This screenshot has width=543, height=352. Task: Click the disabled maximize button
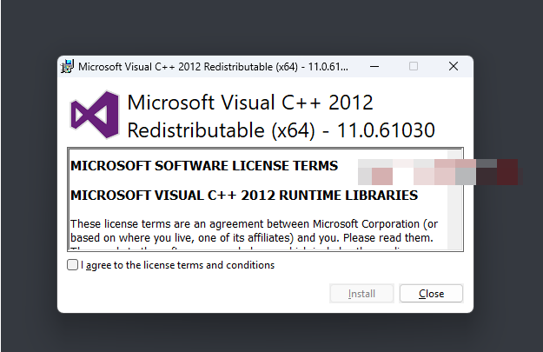(x=414, y=66)
